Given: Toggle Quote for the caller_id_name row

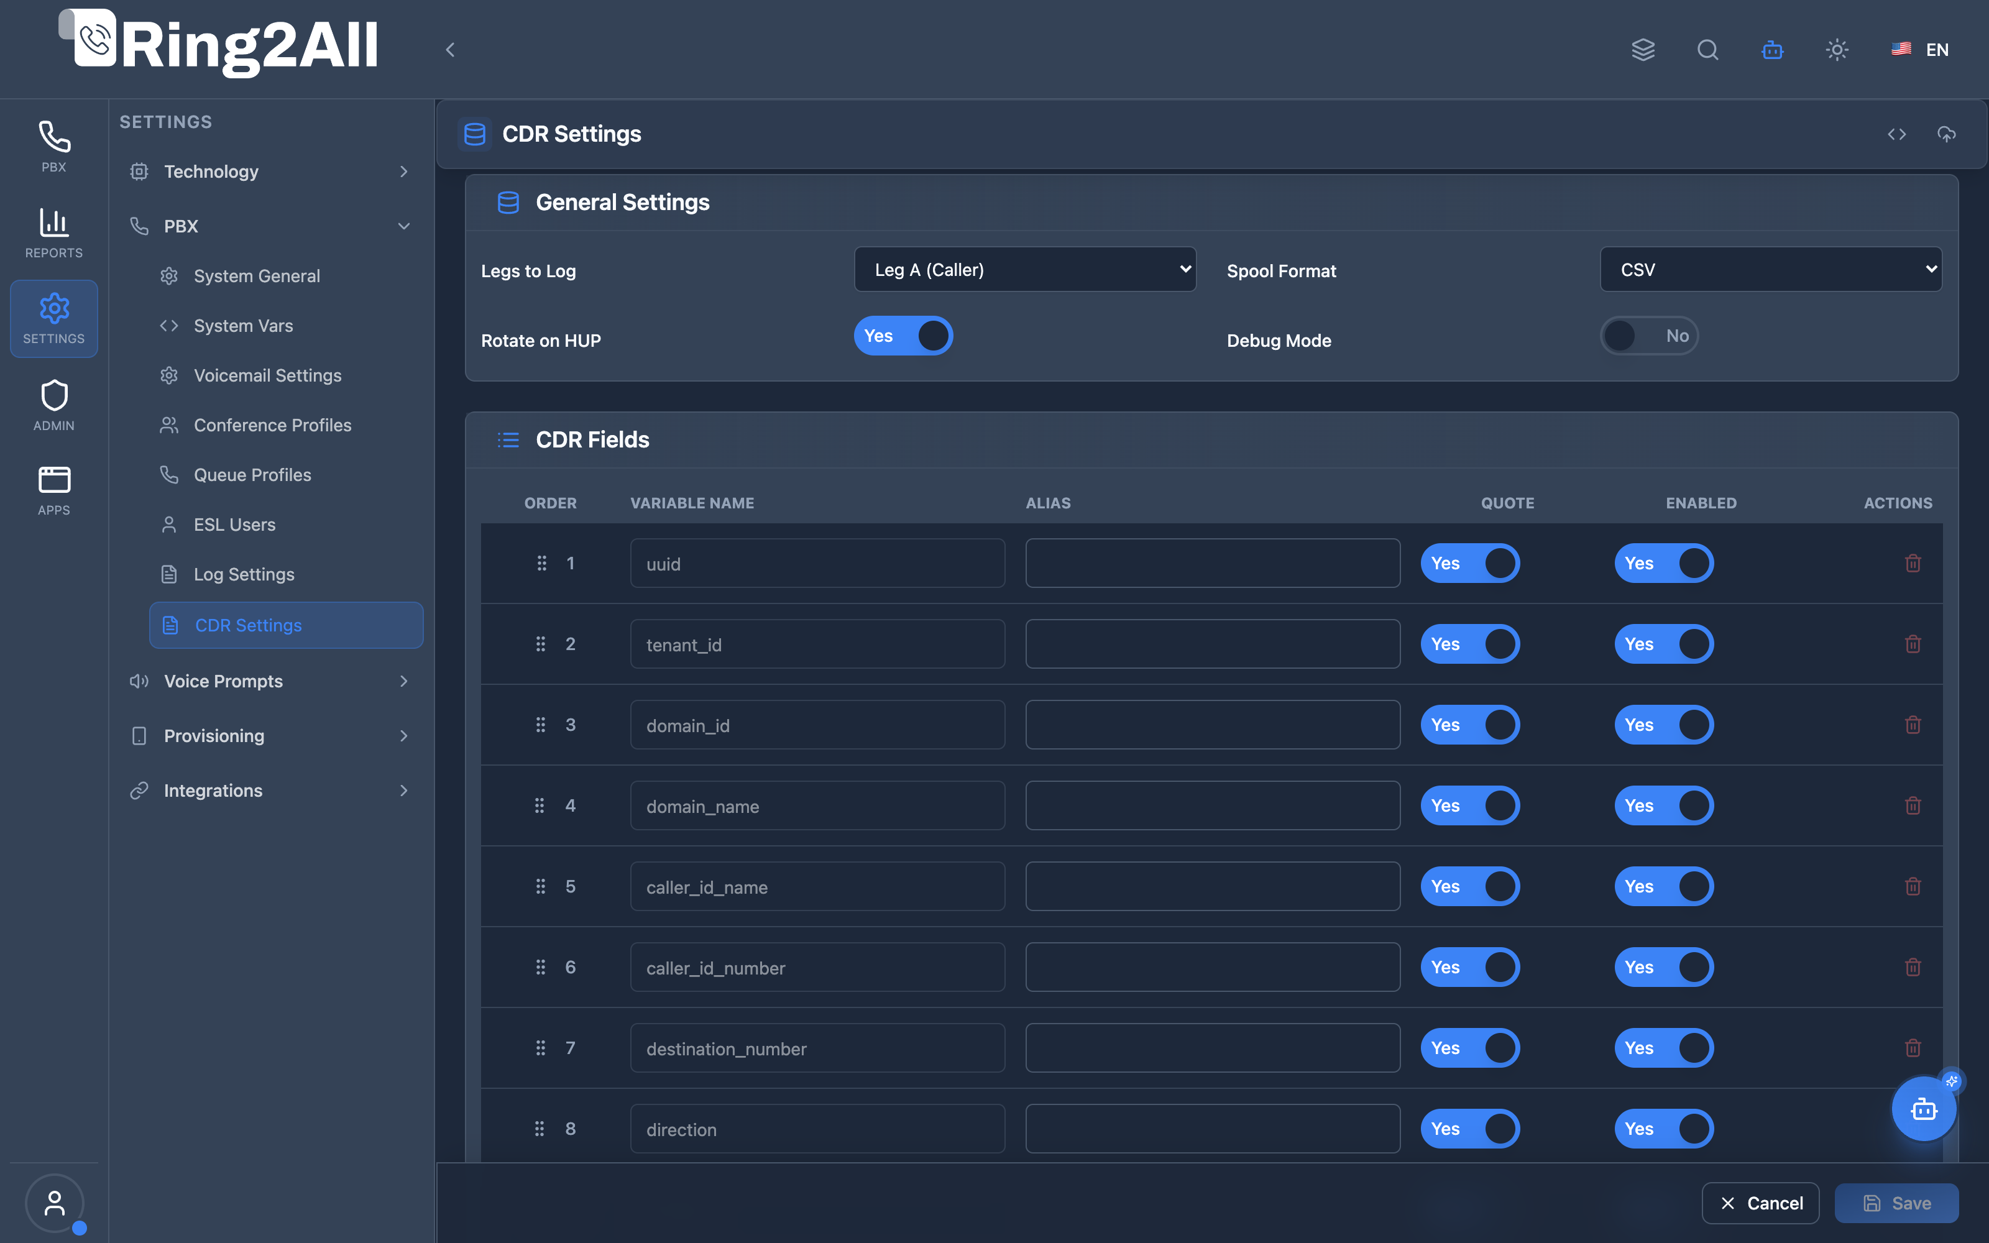Looking at the screenshot, I should click(1471, 886).
